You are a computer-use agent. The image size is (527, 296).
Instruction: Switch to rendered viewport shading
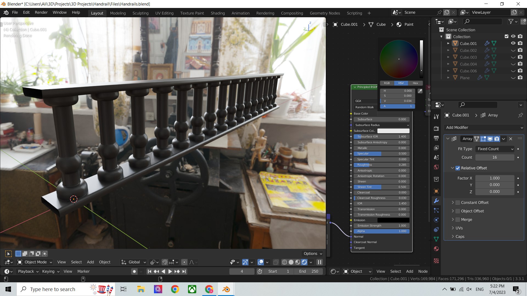pyautogui.click(x=304, y=262)
